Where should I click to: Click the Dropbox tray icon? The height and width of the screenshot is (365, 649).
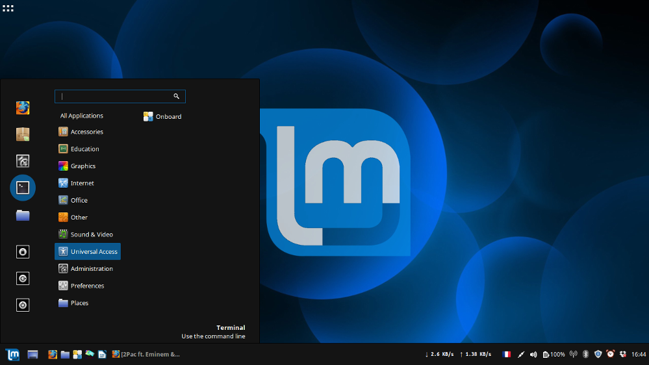623,354
